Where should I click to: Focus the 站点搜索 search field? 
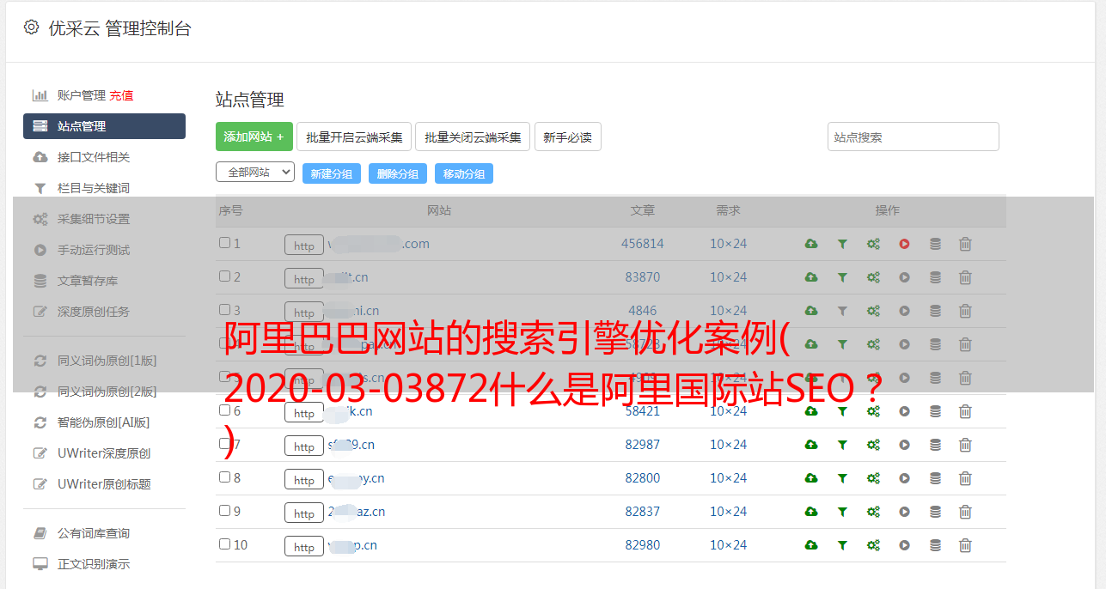[914, 137]
